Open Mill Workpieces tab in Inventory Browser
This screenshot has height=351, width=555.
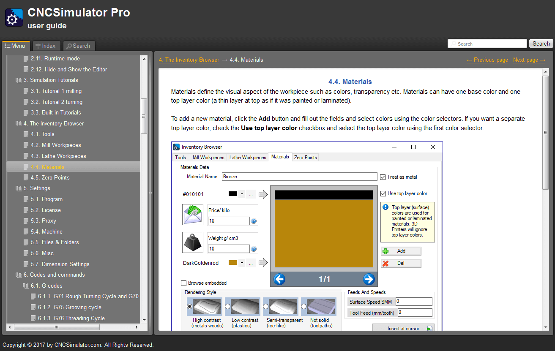click(208, 157)
